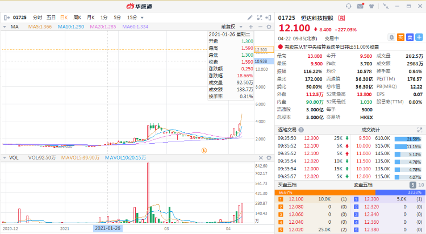The width and height of the screenshot is (426, 234).
Task: Open the skin theme shirt icon
Action: (371, 6)
